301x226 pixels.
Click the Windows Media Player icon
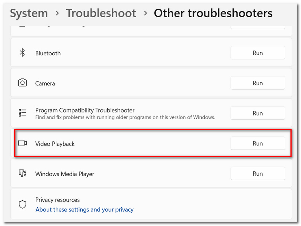[23, 173]
